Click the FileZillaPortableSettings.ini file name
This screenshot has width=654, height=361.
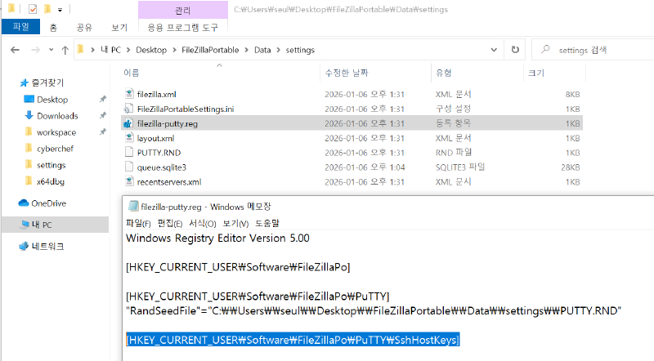click(x=186, y=109)
